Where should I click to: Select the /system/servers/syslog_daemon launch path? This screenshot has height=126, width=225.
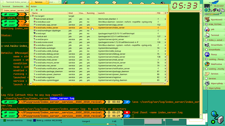coord(112,80)
